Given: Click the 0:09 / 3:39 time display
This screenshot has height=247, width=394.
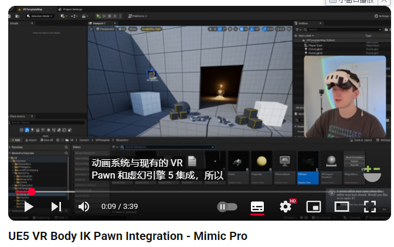Looking at the screenshot, I should point(120,207).
